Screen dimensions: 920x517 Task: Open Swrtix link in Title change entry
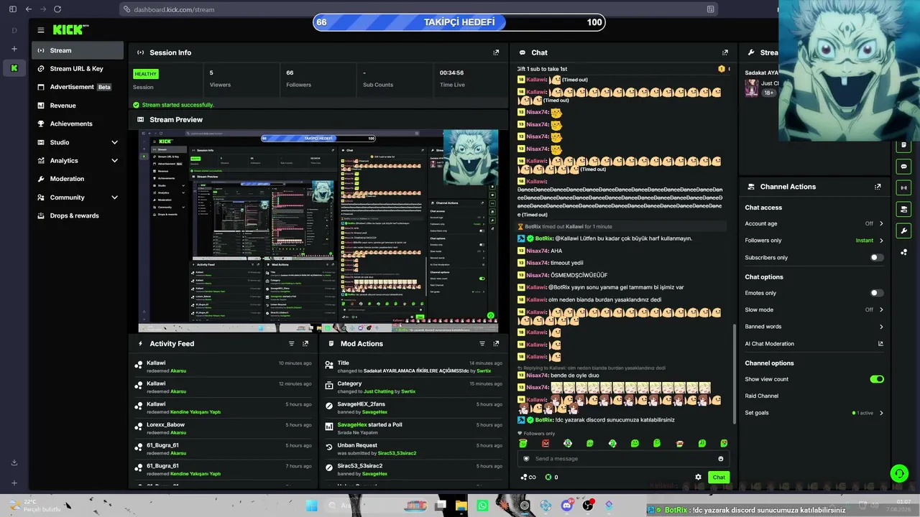click(484, 371)
